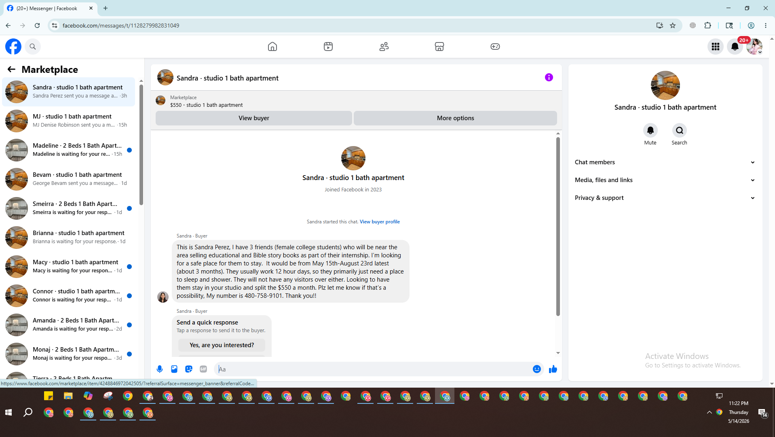Open the emoji picker
Viewport: 775px width, 437px height.
pos(536,369)
